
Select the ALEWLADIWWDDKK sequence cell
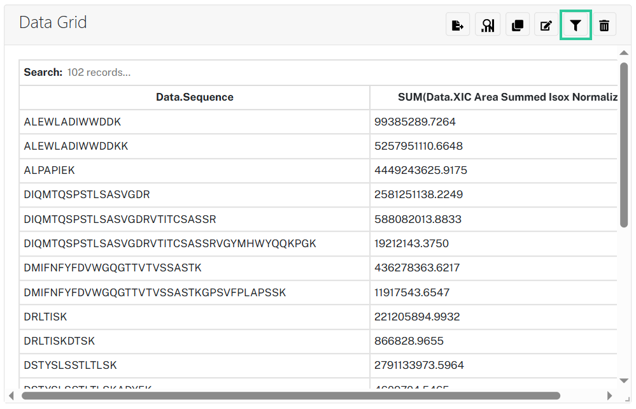(194, 146)
